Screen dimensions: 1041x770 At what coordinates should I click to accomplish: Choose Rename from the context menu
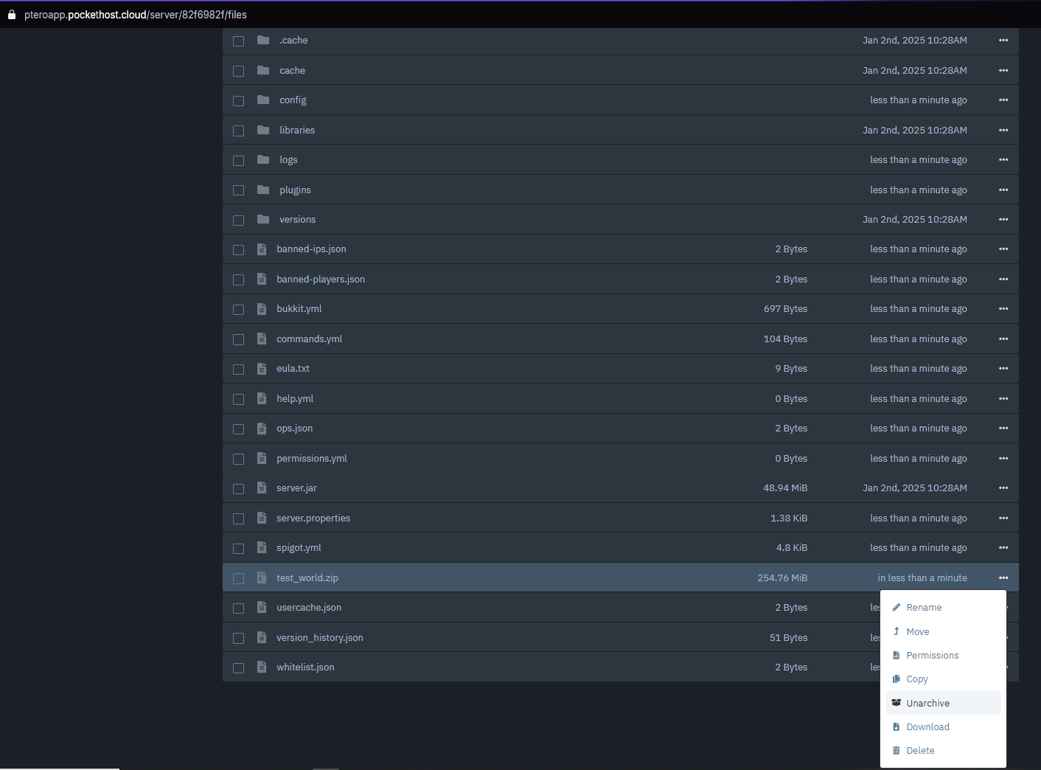[x=944, y=608]
